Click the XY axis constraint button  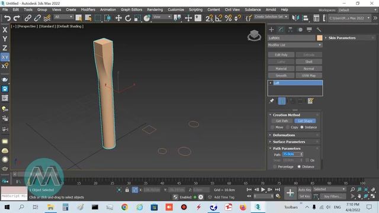(x=5, y=57)
